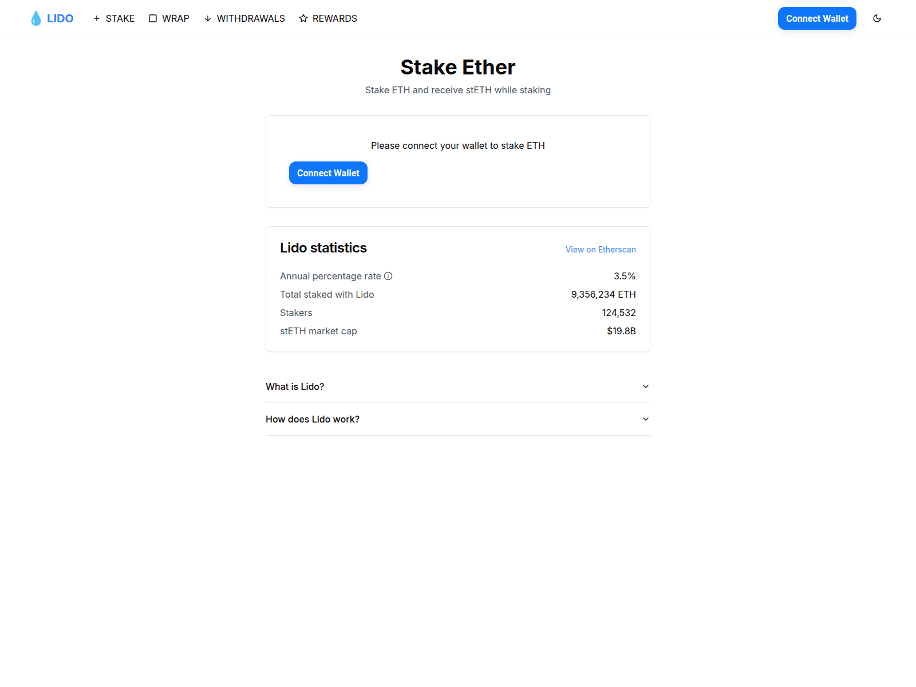Click the plus icon beside STAKE

(x=97, y=18)
